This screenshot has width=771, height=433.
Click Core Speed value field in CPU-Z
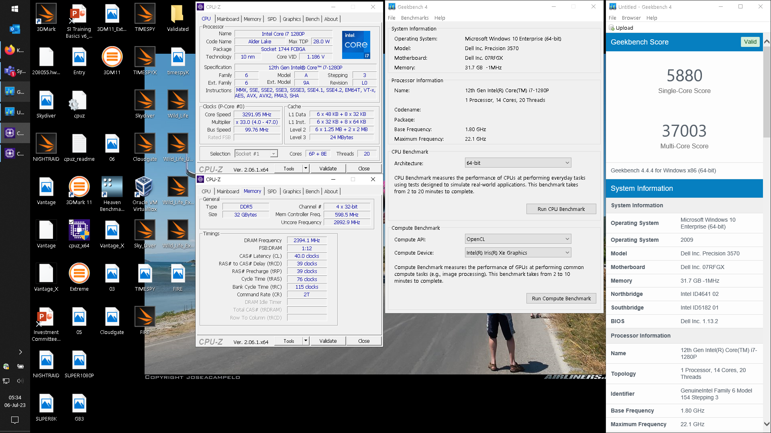tap(257, 114)
